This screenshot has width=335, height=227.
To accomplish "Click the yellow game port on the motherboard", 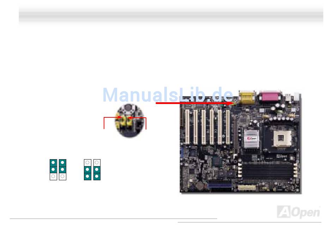I will (247, 97).
